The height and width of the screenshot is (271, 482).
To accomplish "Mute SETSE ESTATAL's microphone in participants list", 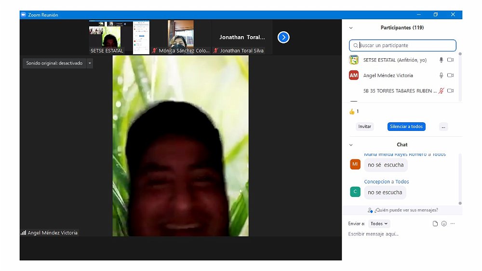I will tap(441, 60).
